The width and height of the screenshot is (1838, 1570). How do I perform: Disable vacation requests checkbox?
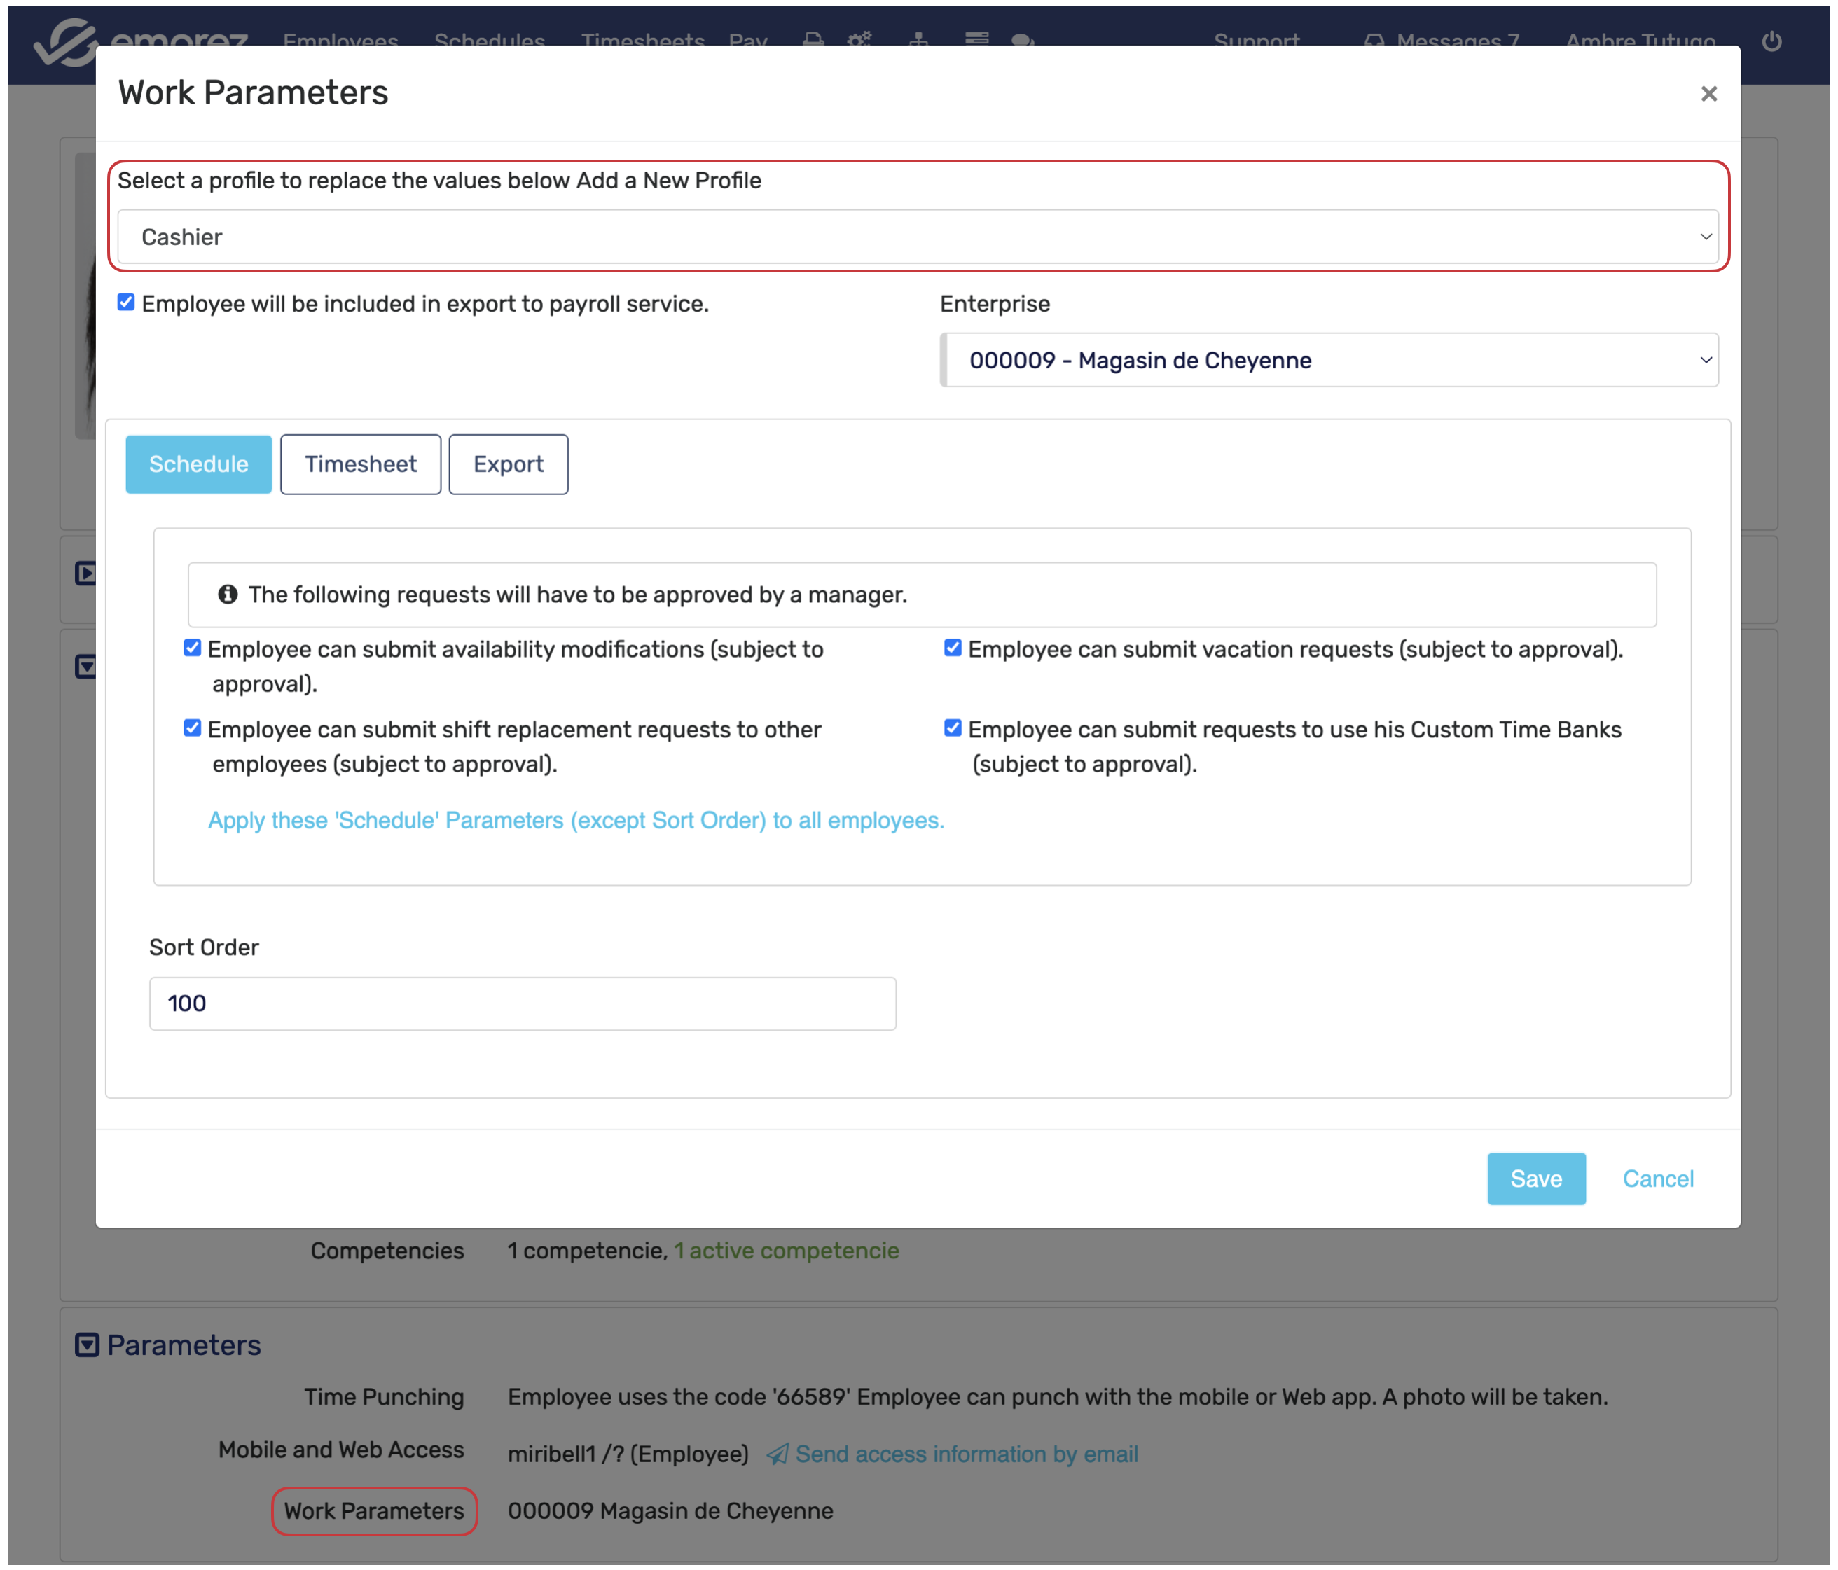click(953, 648)
